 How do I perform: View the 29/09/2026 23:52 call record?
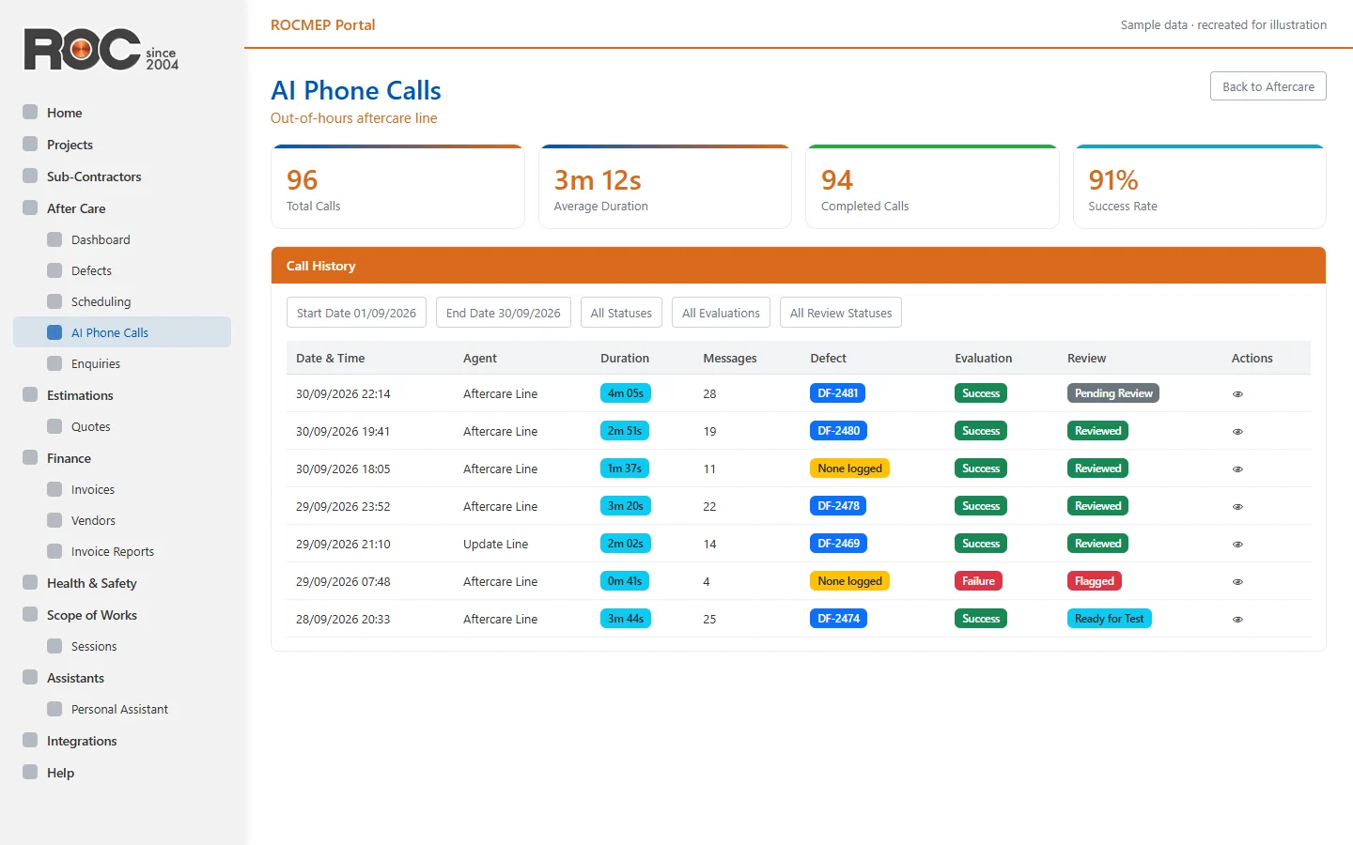pyautogui.click(x=1237, y=507)
